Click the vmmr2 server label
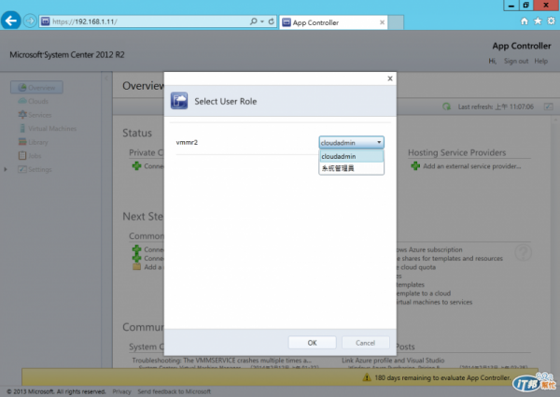Screen dimensions: 560x397 (187, 142)
